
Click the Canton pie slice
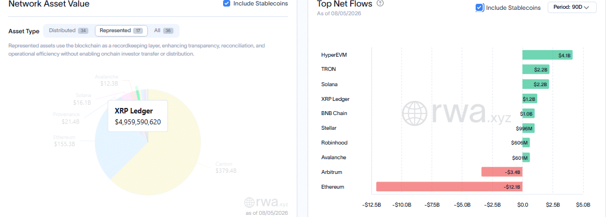pos(174,147)
